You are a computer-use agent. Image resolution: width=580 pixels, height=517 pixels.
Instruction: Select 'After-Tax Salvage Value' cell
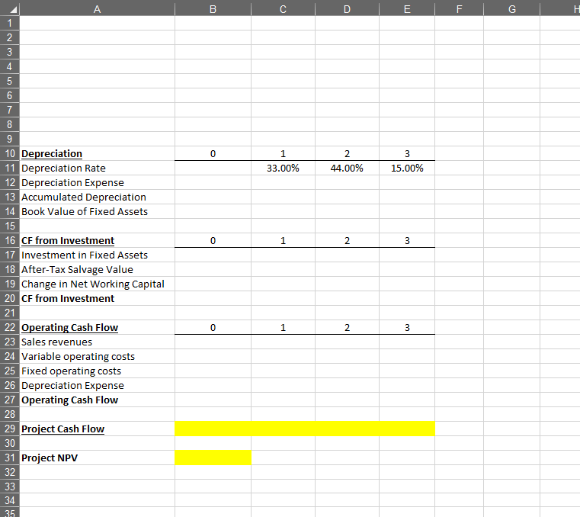(x=97, y=269)
